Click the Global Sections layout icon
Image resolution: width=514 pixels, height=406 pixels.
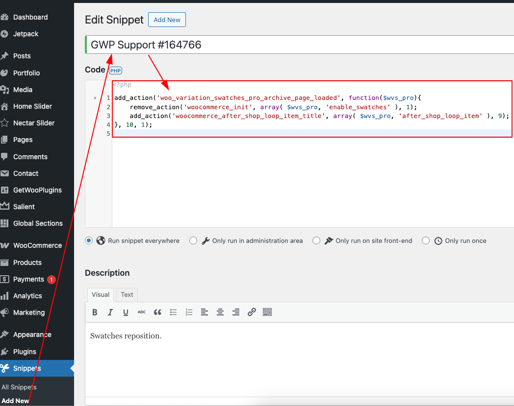[x=4, y=223]
